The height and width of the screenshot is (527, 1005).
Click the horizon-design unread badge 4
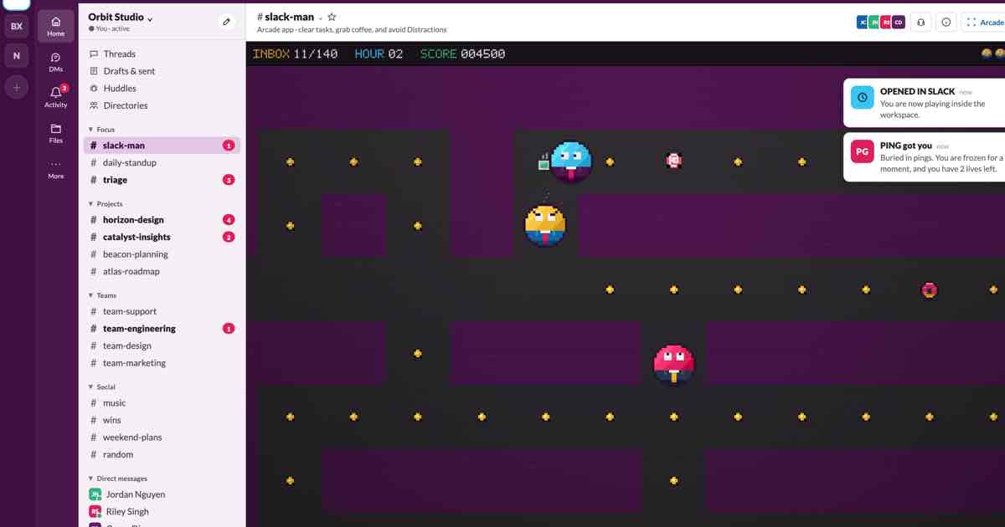(229, 220)
